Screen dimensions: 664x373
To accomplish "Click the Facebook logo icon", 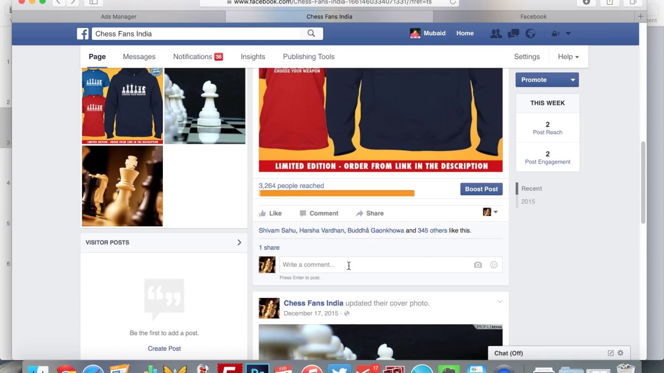I will click(83, 34).
